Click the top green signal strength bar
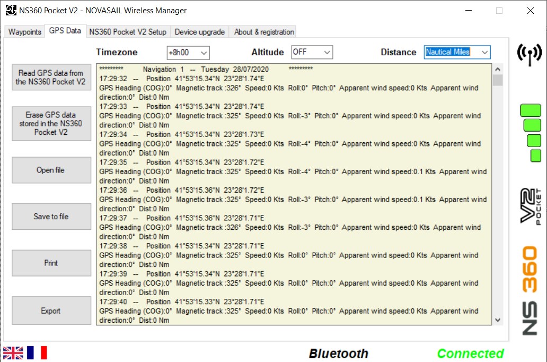Image resolution: width=547 pixels, height=362 pixels. [x=530, y=110]
